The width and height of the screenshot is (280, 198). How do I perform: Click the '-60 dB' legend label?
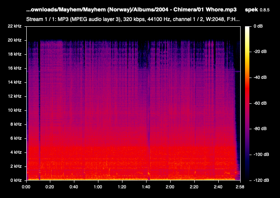click(260, 103)
